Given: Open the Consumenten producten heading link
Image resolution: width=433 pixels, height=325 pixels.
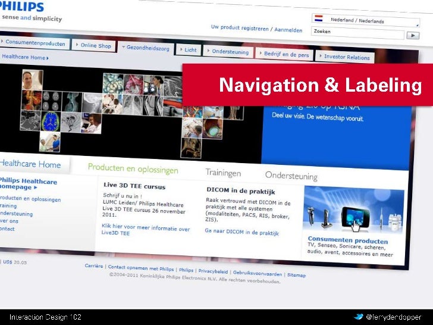Looking at the screenshot, I should point(348,240).
